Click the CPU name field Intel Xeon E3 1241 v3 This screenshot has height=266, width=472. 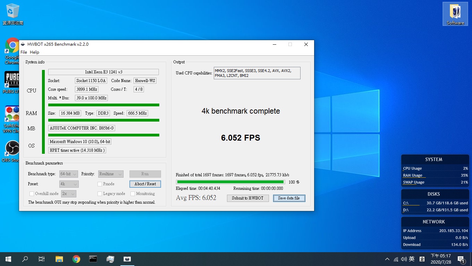click(x=103, y=72)
